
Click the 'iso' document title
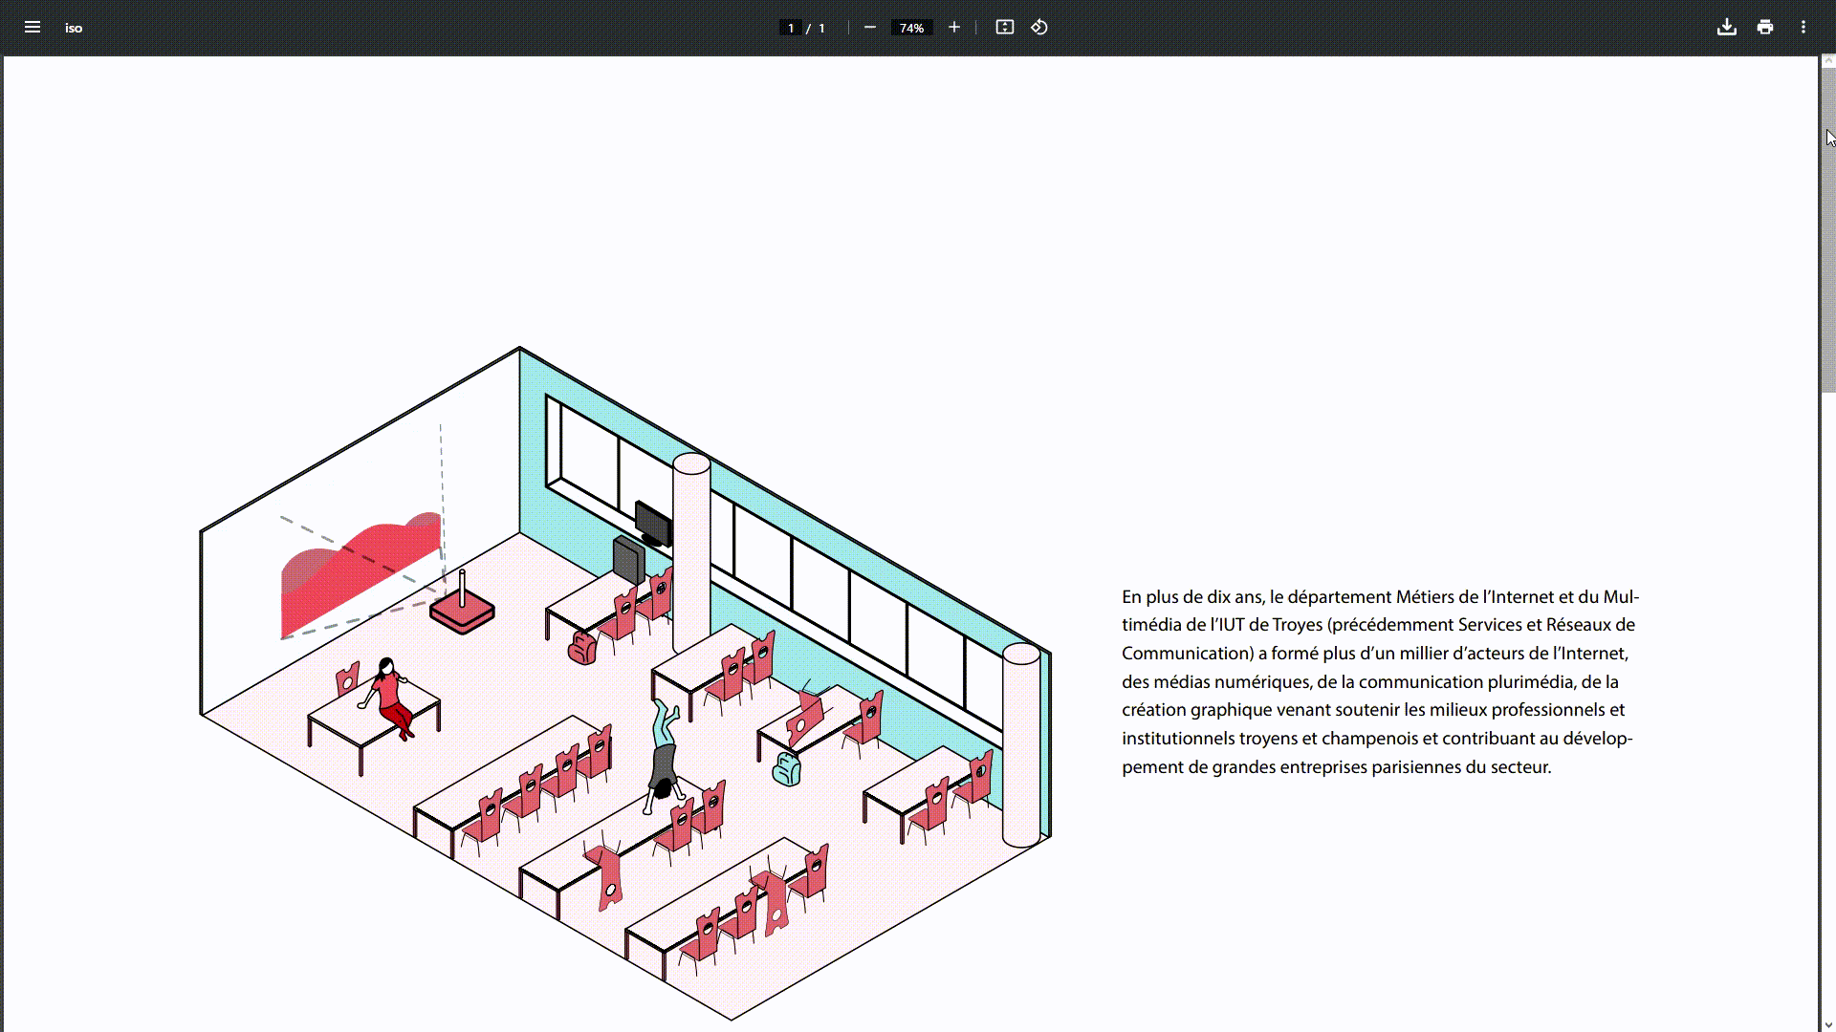[74, 28]
